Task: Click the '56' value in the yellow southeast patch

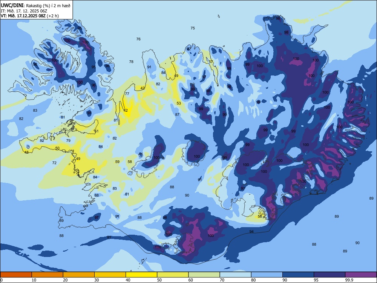Action: click(260, 216)
